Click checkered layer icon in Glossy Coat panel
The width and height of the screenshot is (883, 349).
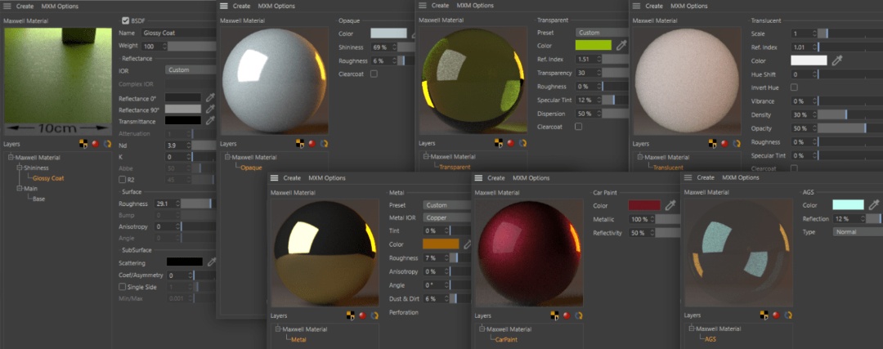83,144
